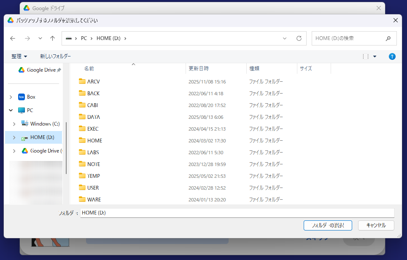Click the search magnifier icon
The width and height of the screenshot is (407, 260).
click(x=388, y=38)
